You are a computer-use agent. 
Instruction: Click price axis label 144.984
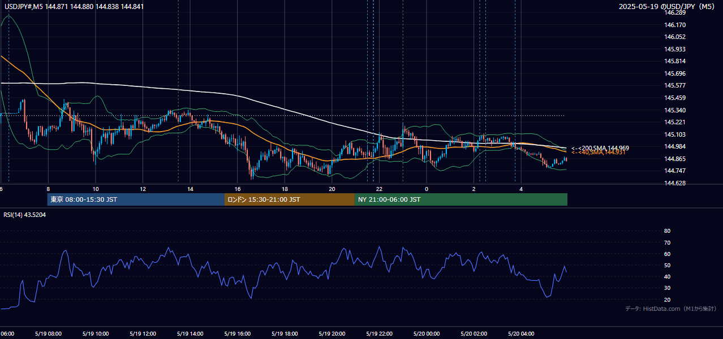coord(675,146)
